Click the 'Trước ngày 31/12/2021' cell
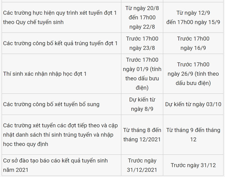The height and width of the screenshot is (177, 225). 142,165
